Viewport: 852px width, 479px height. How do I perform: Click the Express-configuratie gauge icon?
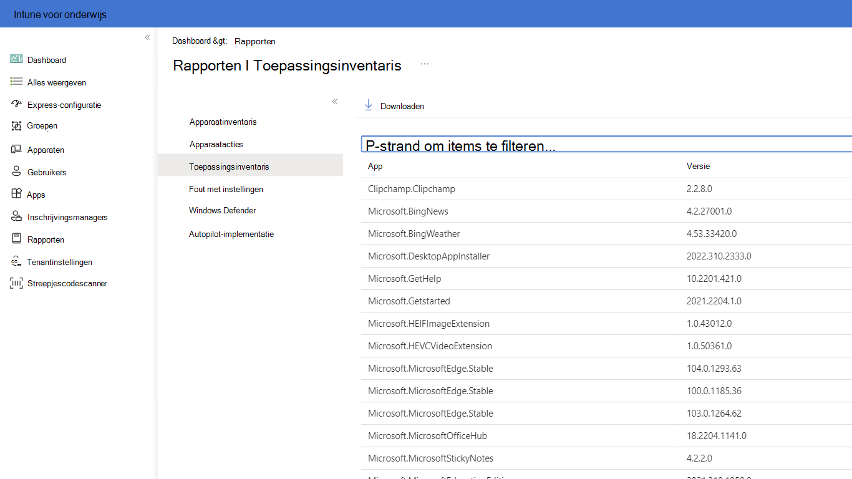(16, 104)
